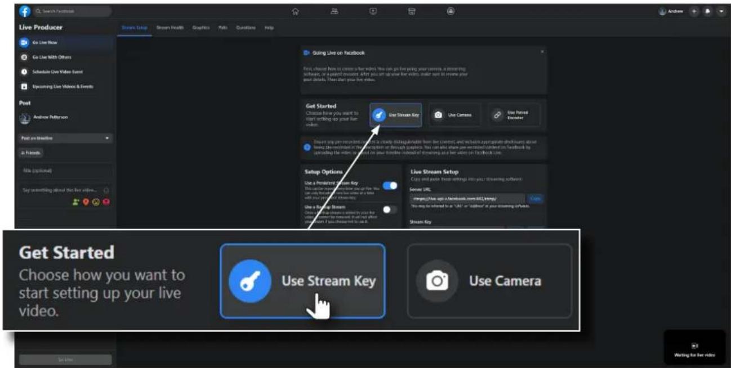731x368 pixels.
Task: Open the notifications bell icon
Action: [708, 11]
